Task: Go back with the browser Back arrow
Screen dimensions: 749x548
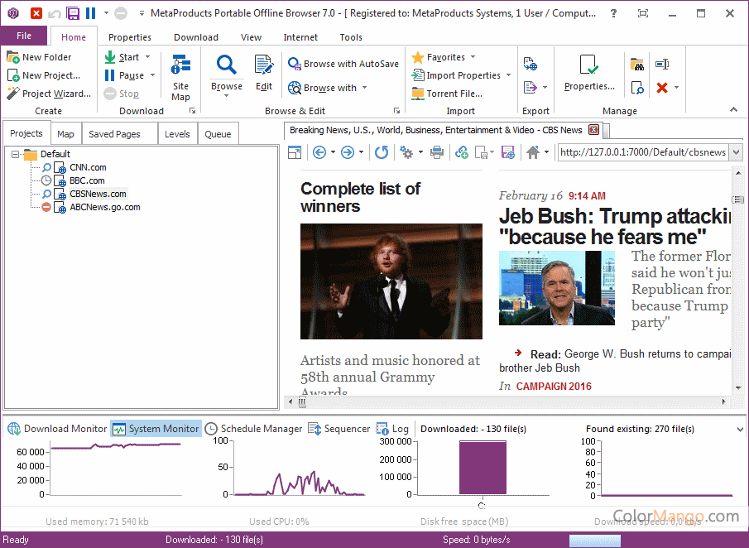Action: (319, 152)
